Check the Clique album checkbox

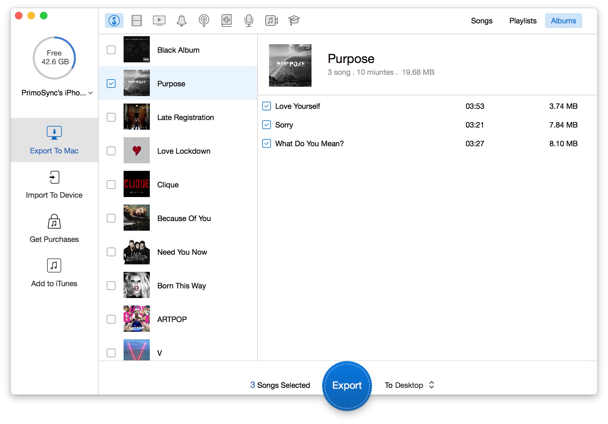pyautogui.click(x=111, y=185)
